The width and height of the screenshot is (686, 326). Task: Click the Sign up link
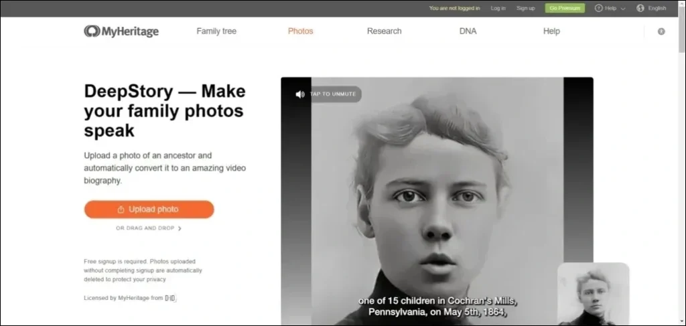tap(525, 8)
